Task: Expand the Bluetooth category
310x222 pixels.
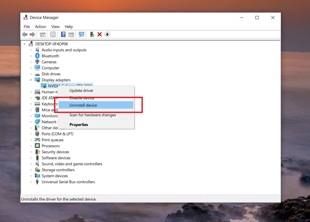Action: [x=31, y=56]
